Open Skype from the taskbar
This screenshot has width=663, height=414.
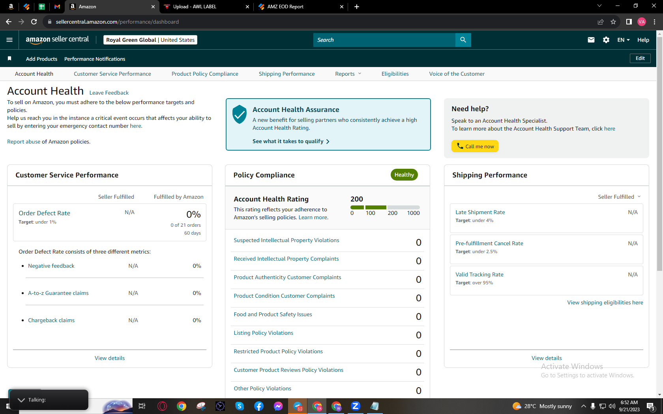click(240, 406)
